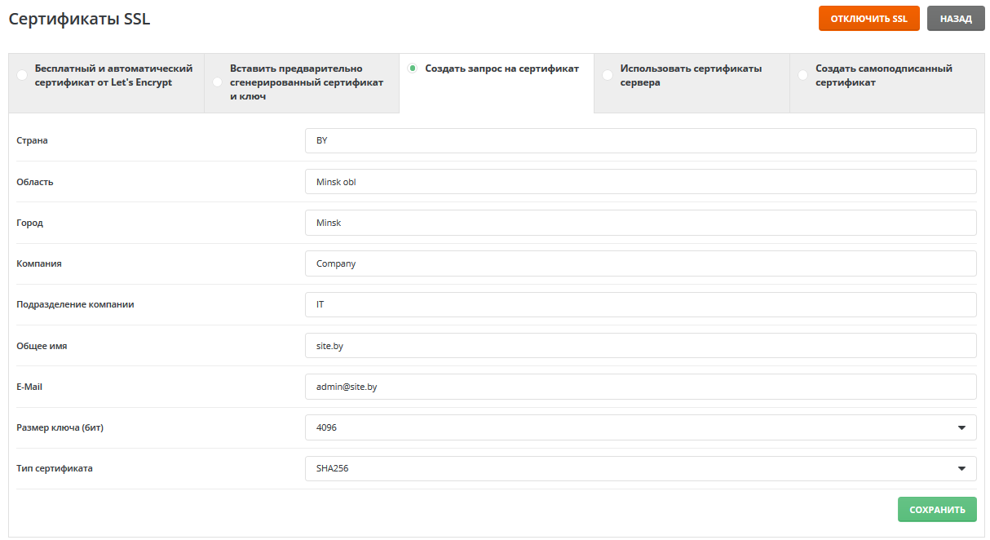Select the paste pre-generated certificate radio button
This screenshot has height=540, width=990.
point(217,82)
